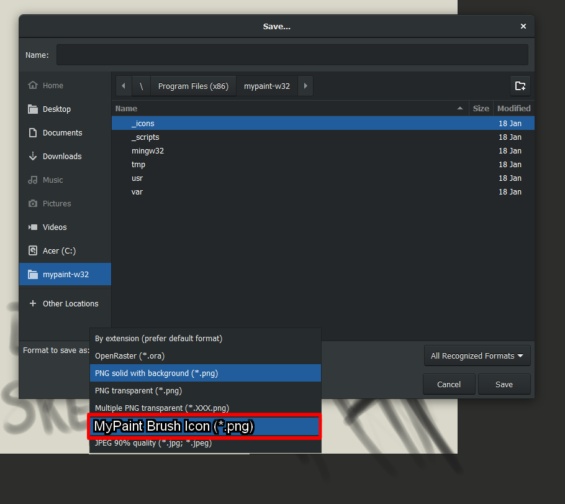The image size is (565, 504).
Task: Sort by Modified column header
Action: click(513, 108)
